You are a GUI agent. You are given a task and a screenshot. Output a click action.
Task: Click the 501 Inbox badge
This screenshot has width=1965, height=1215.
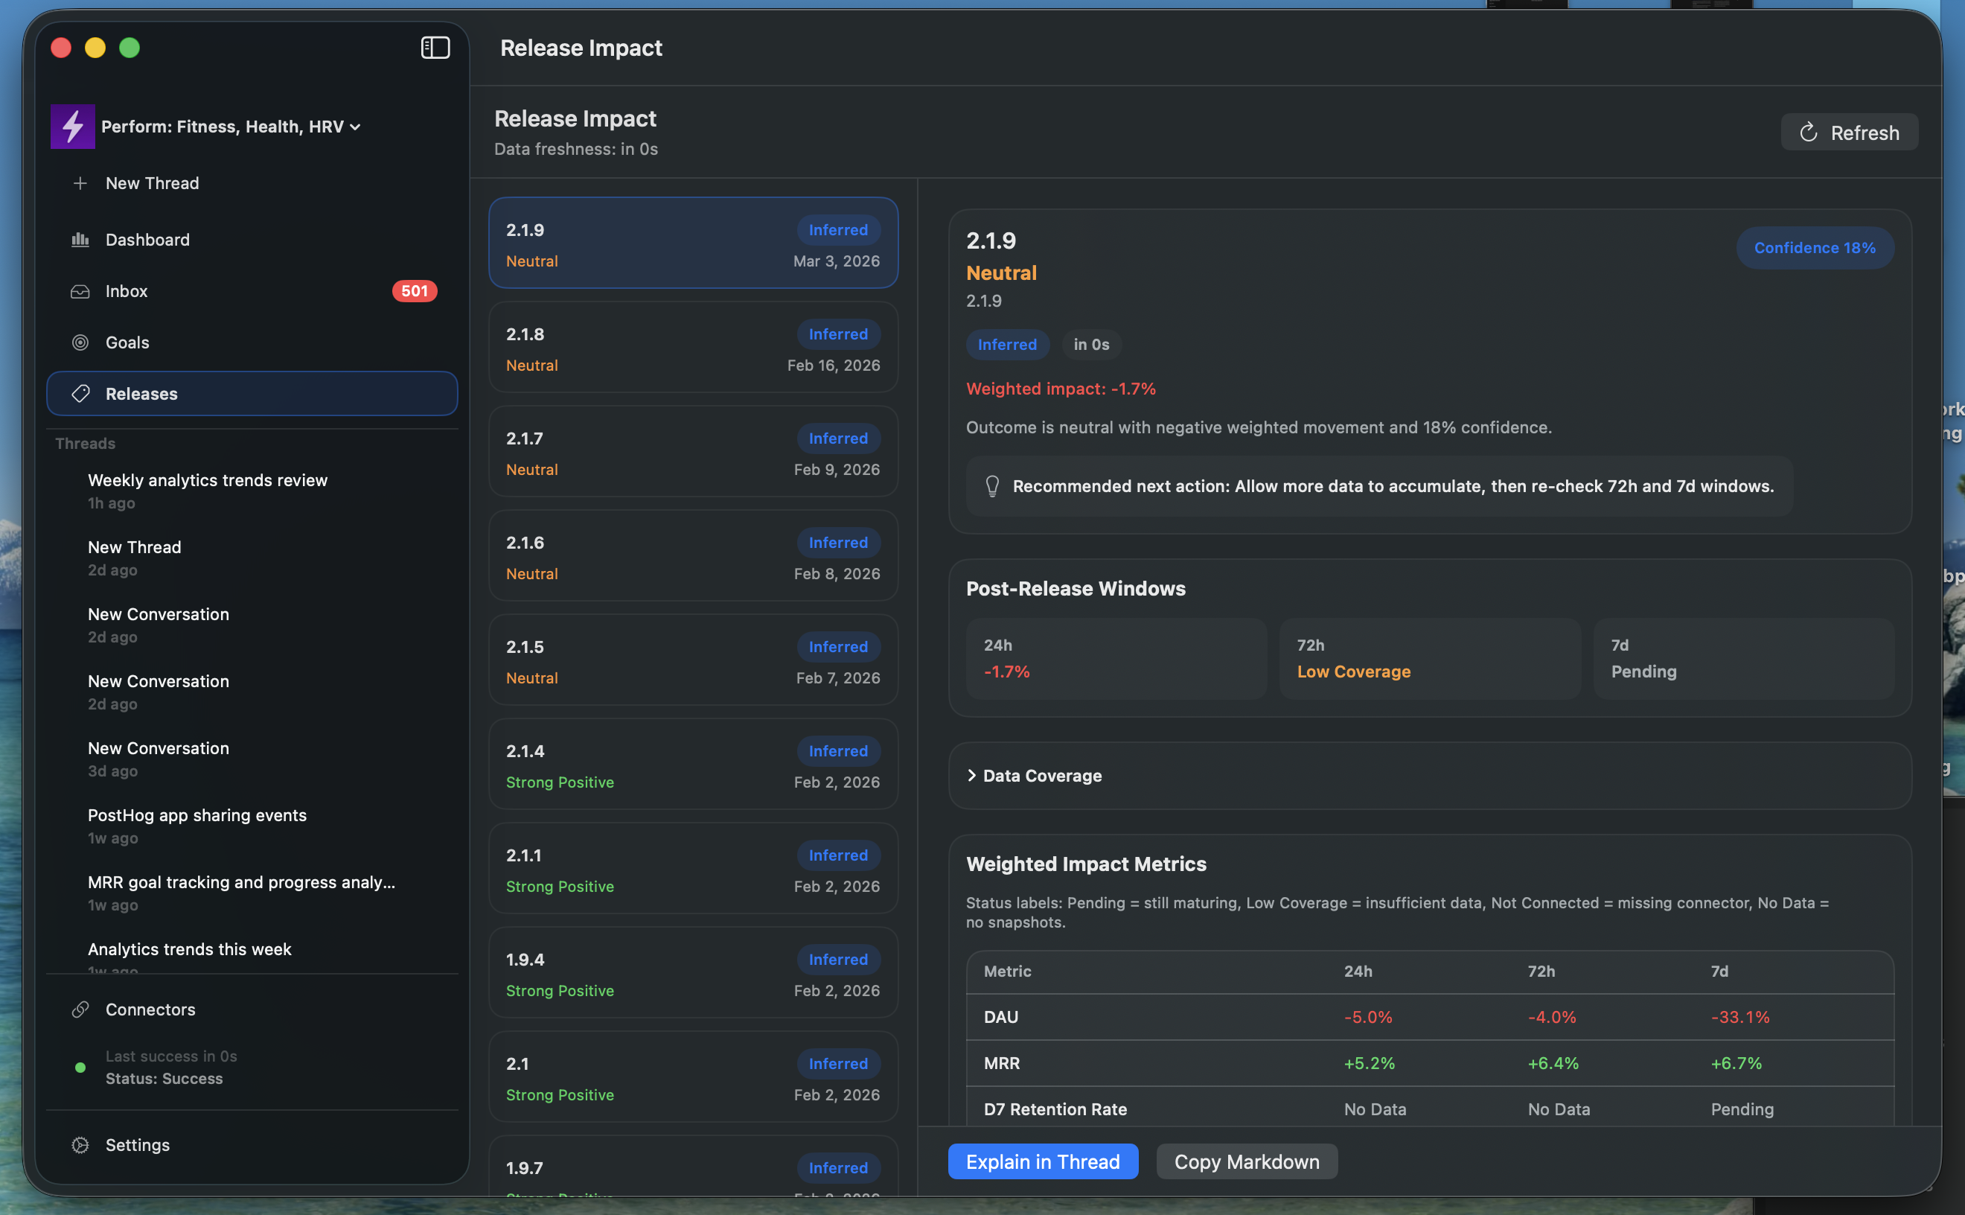[414, 291]
